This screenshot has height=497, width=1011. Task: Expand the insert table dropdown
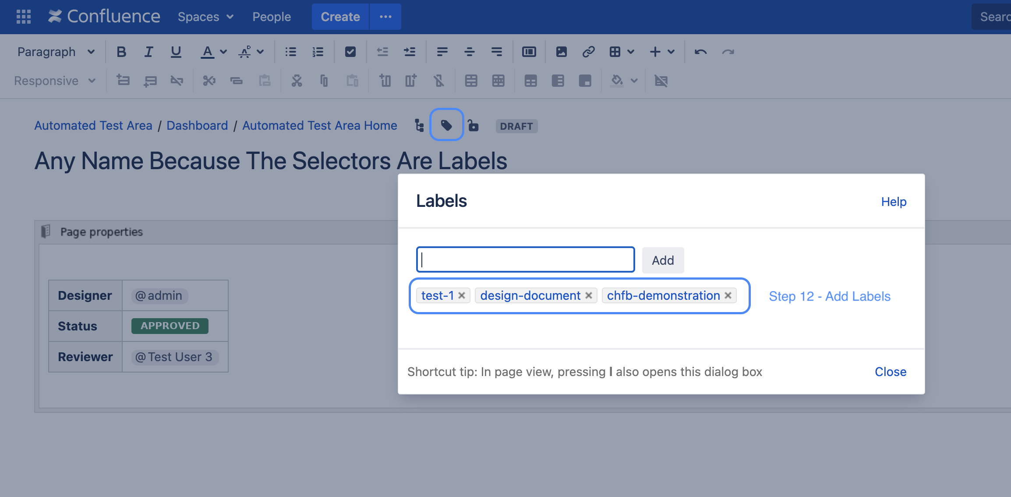[631, 52]
